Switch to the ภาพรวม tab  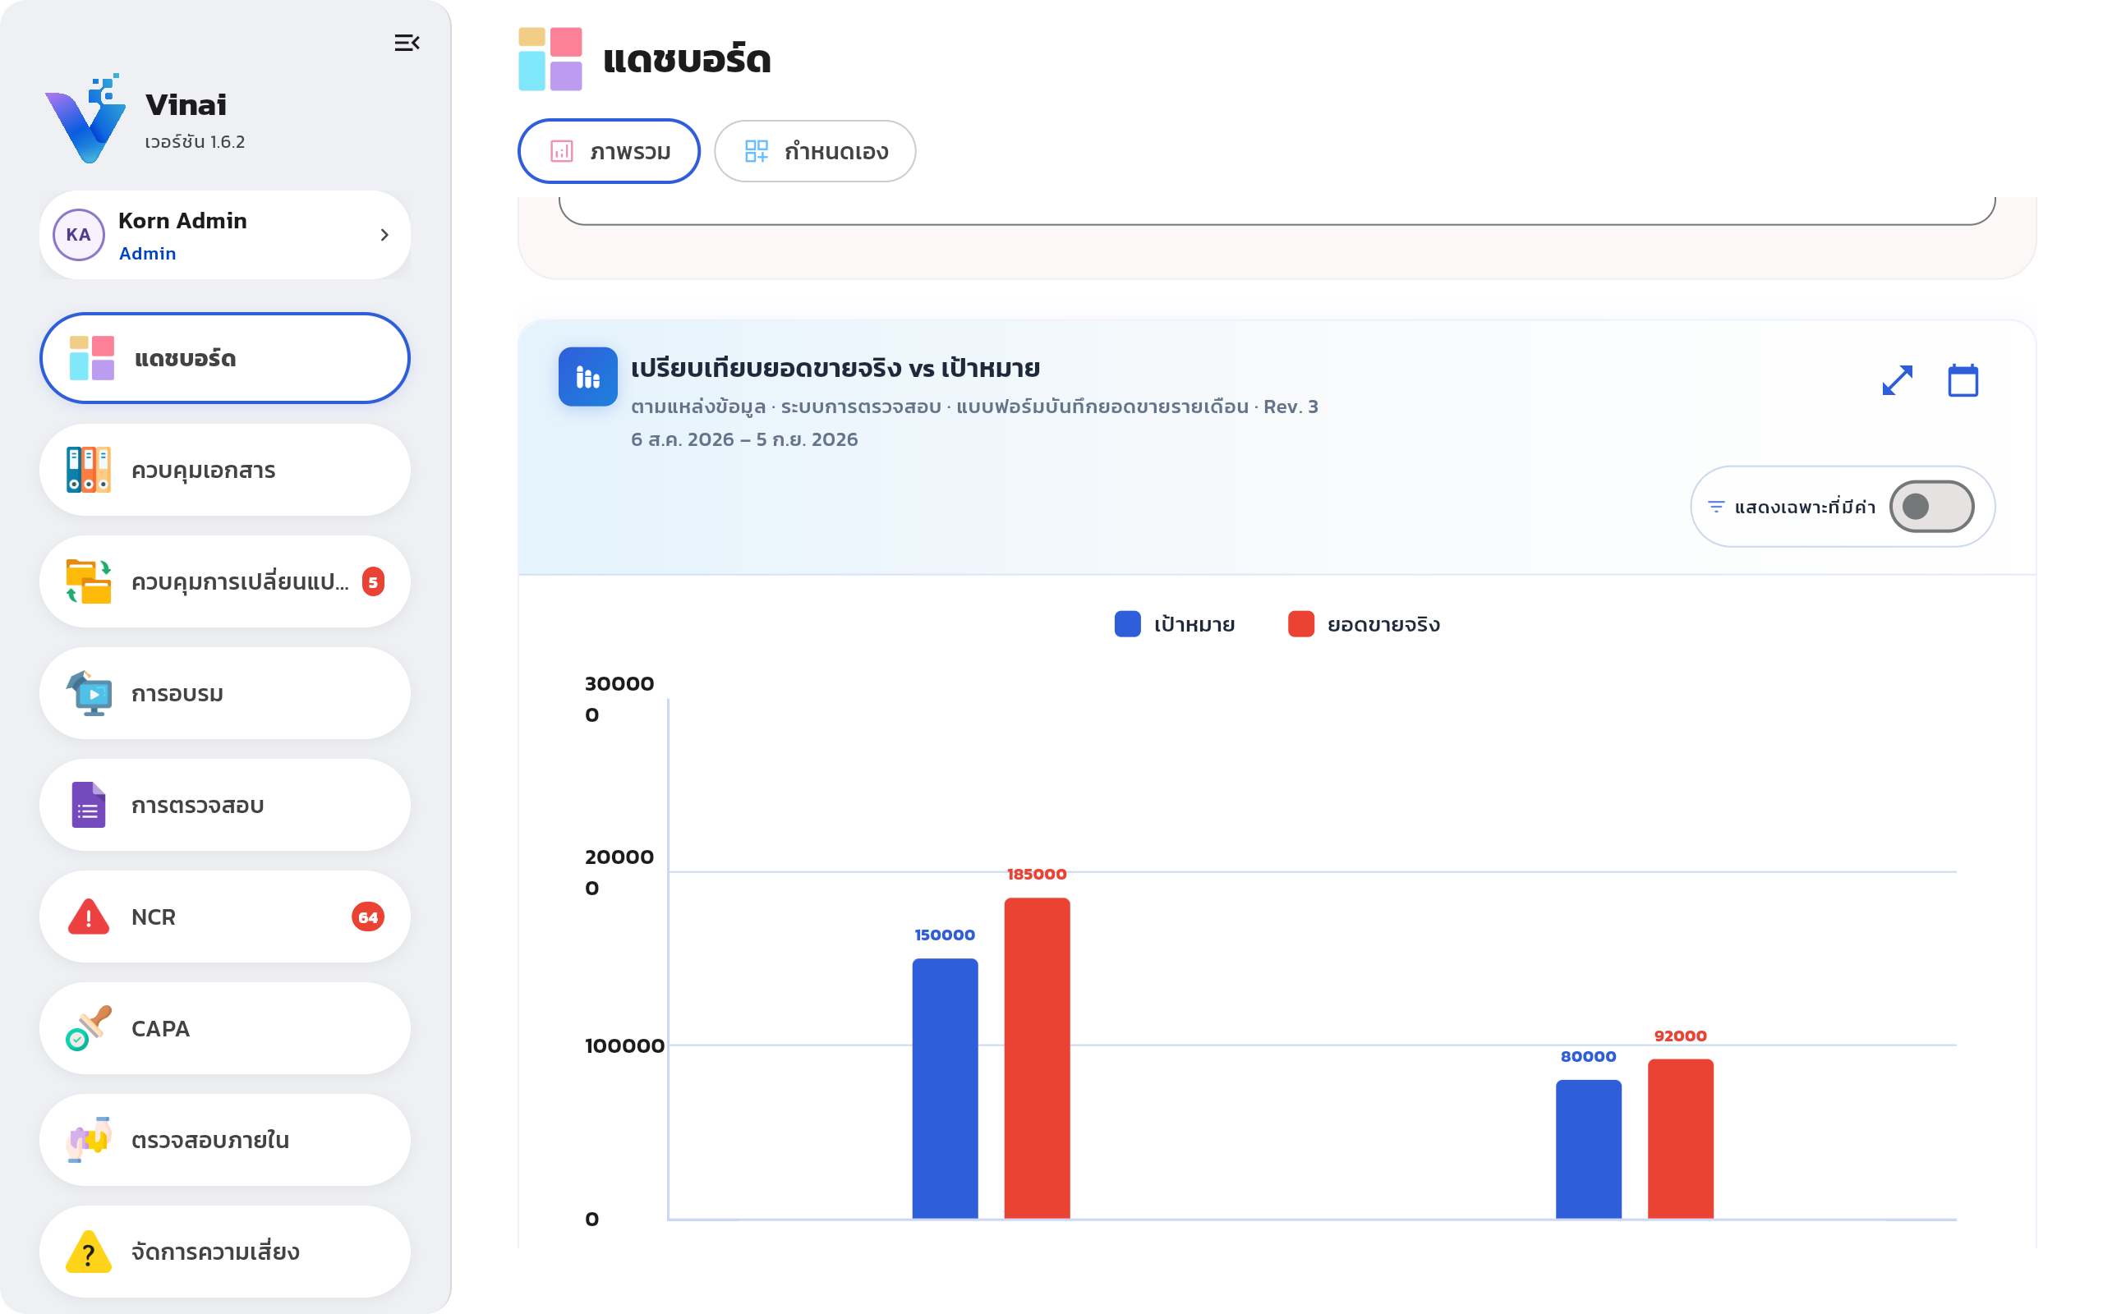(x=610, y=151)
